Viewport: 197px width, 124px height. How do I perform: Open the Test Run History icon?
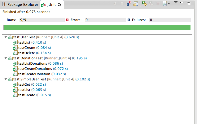point(165,3)
